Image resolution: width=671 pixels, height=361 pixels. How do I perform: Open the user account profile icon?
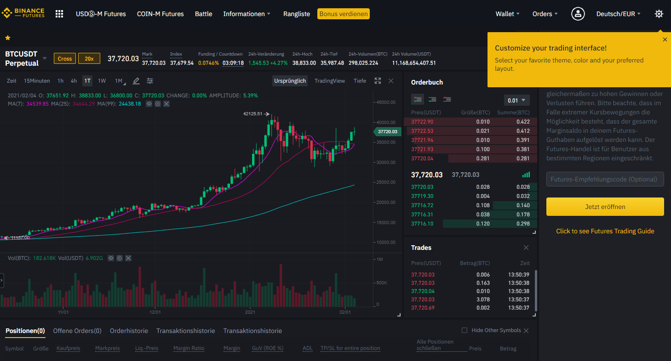[x=578, y=14]
